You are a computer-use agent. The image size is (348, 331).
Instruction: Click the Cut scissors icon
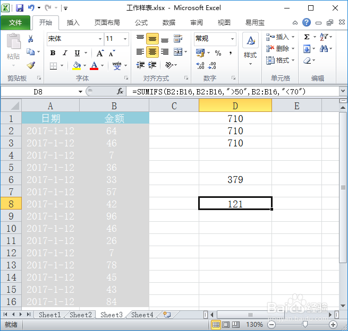[30, 39]
